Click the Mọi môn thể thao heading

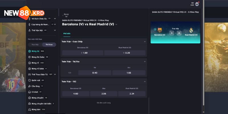click(35, 39)
